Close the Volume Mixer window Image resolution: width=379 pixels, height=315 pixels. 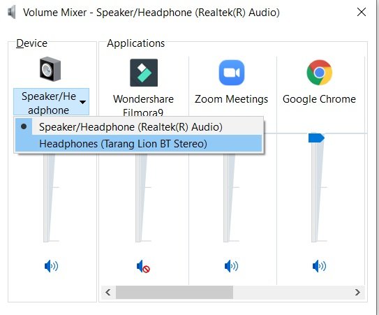(x=362, y=12)
